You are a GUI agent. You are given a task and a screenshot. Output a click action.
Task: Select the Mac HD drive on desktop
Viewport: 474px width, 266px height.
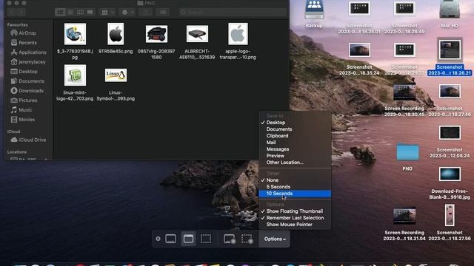point(450,15)
